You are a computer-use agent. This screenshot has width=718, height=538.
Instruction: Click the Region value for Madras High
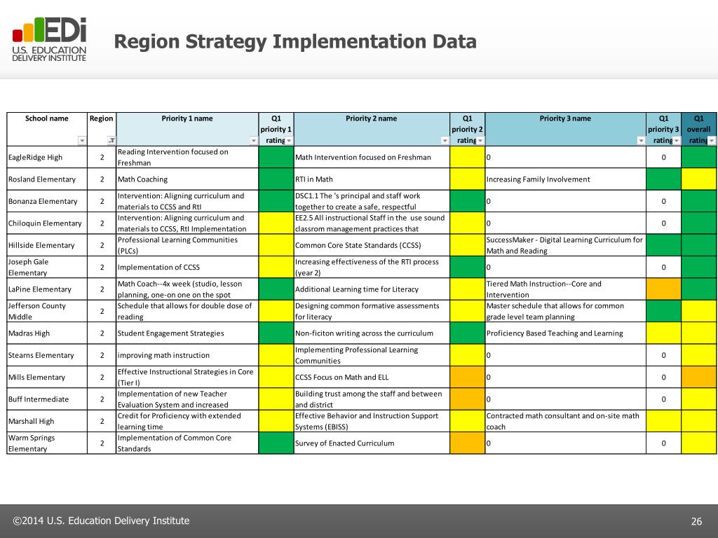[102, 333]
